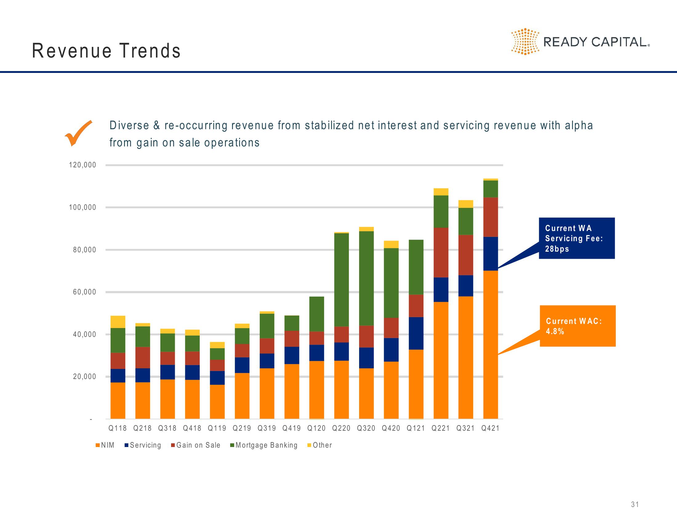Click the Q118 axis label
Image resolution: width=677 pixels, height=523 pixels.
[118, 428]
